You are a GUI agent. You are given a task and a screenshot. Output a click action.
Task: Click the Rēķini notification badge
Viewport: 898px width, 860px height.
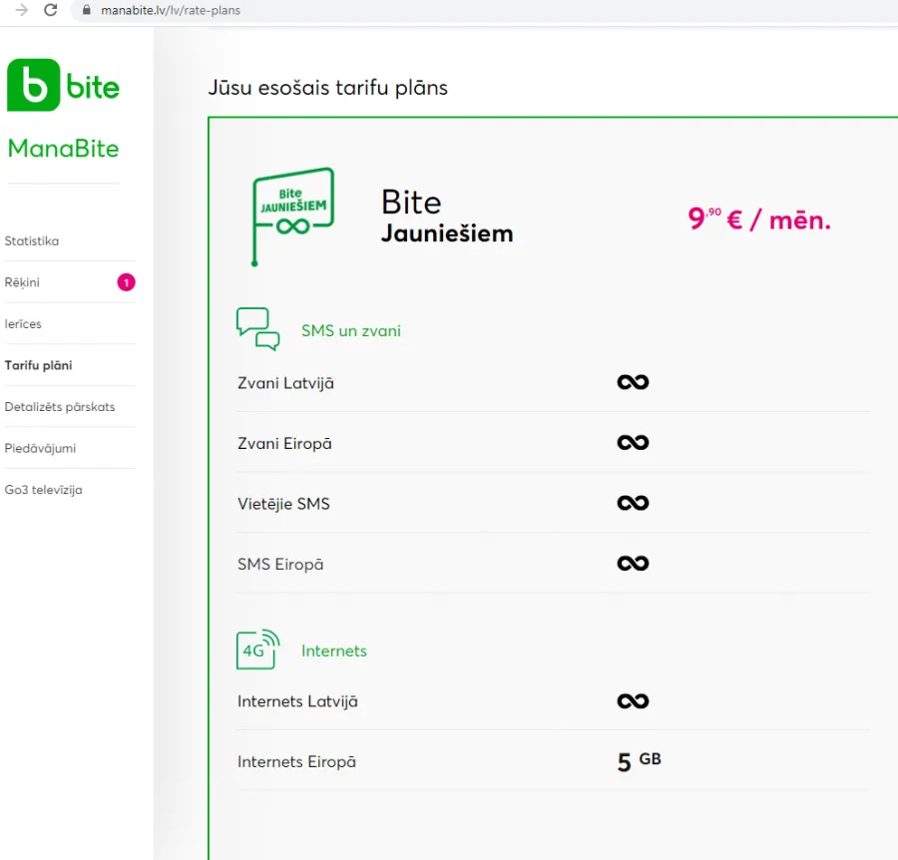pos(126,282)
